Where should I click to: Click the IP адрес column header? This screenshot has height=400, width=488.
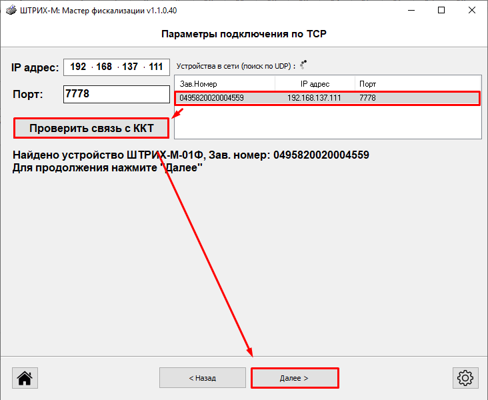[x=315, y=84]
